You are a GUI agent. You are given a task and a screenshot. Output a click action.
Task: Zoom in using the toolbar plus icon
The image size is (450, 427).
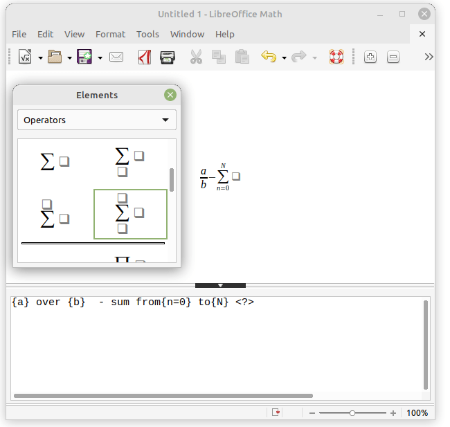click(370, 57)
